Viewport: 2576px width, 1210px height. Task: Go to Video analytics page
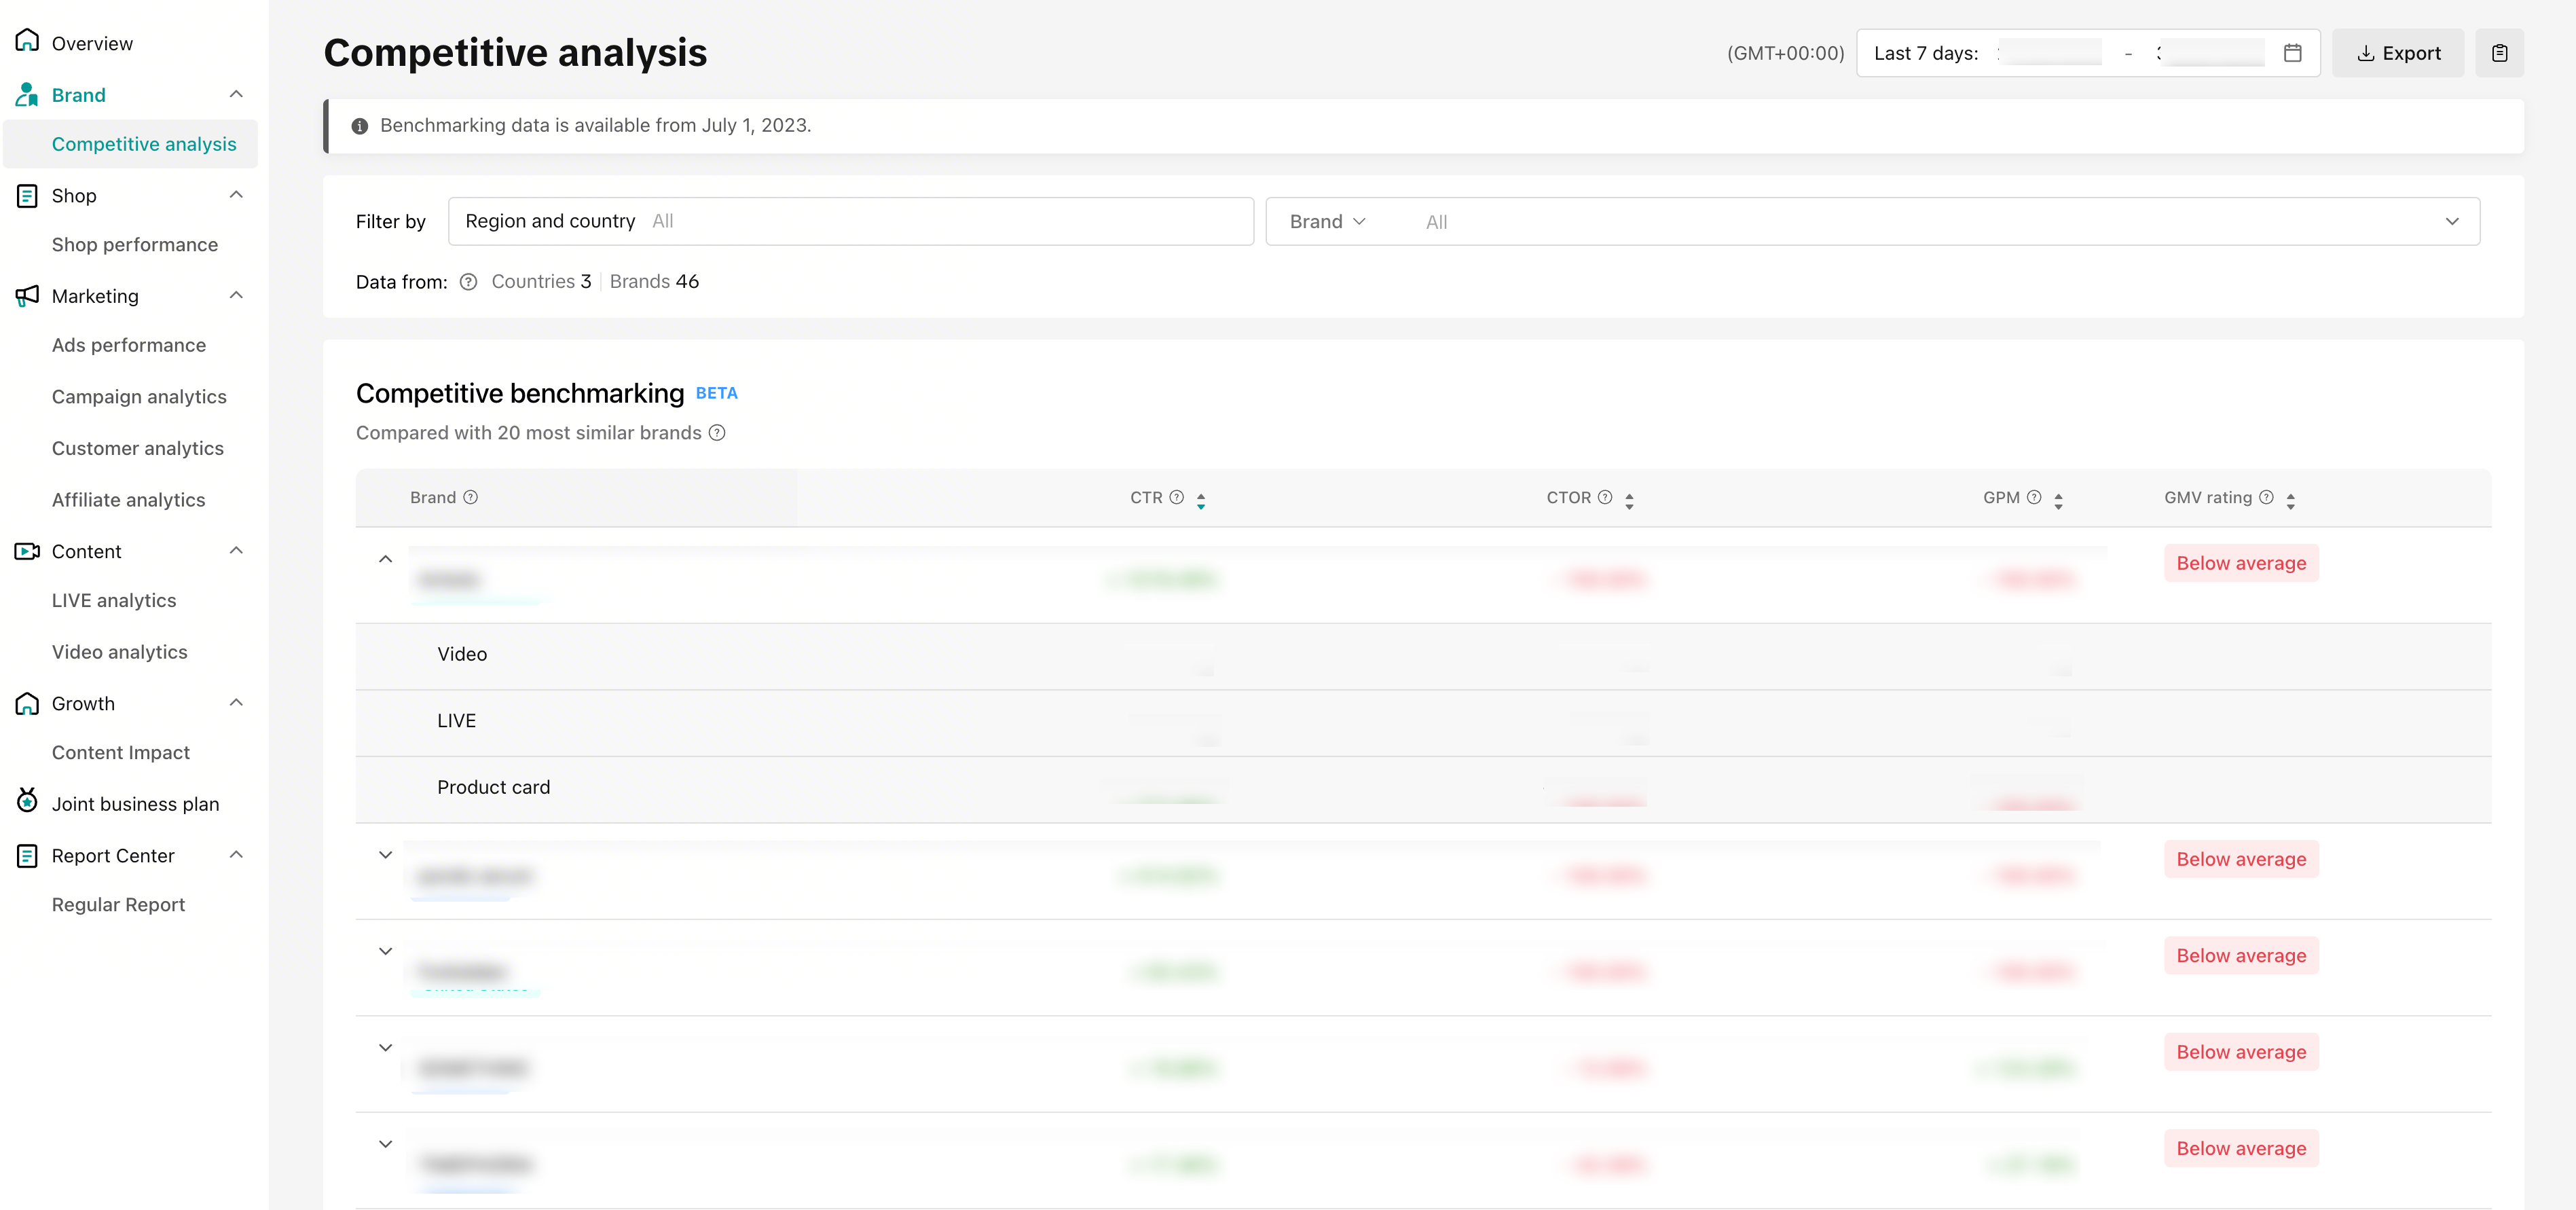coord(120,652)
